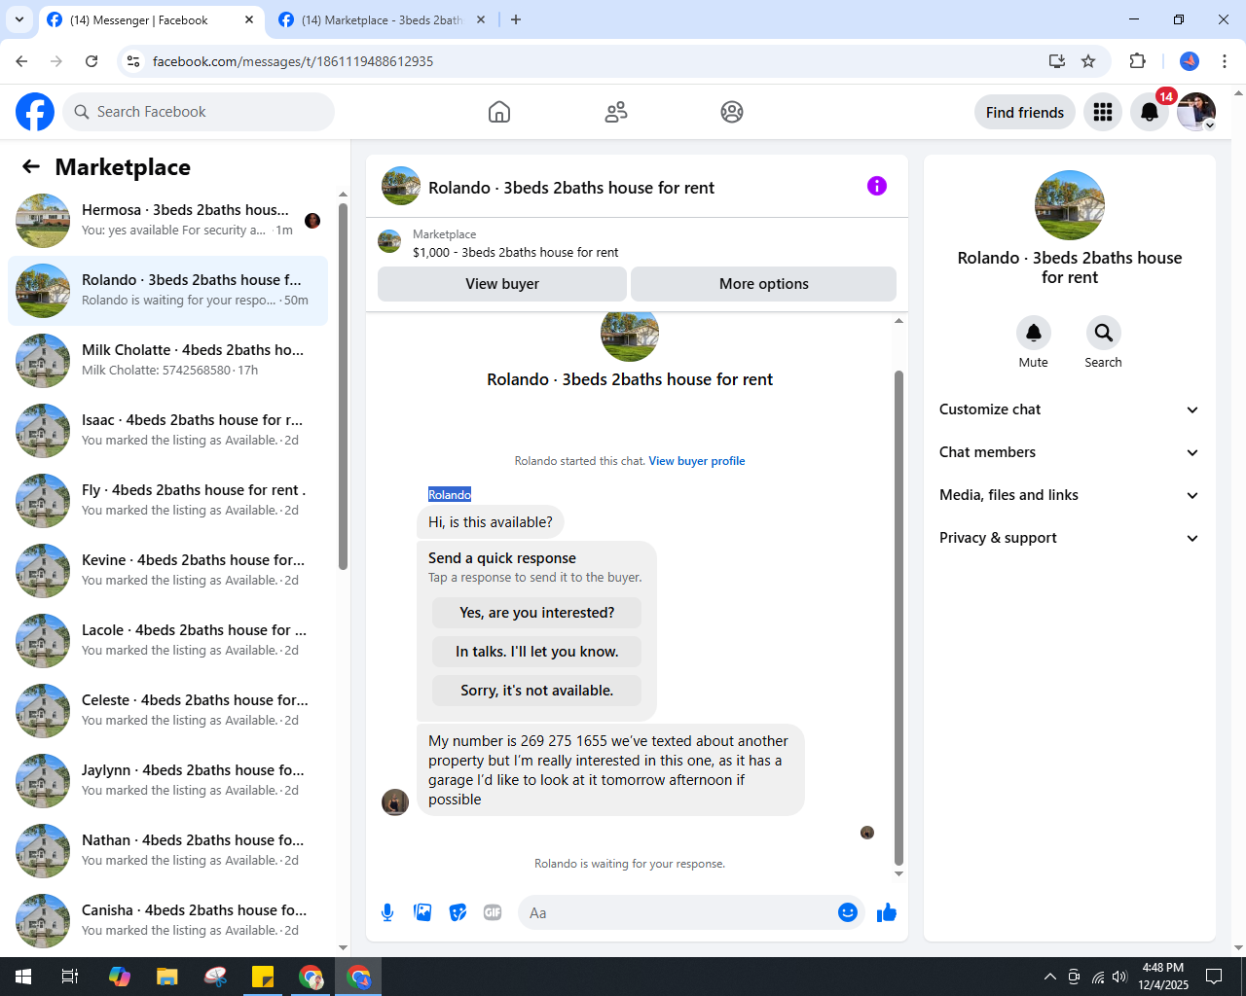Viewport: 1246px width, 996px height.
Task: Open Canisha conversation
Action: coord(167,921)
